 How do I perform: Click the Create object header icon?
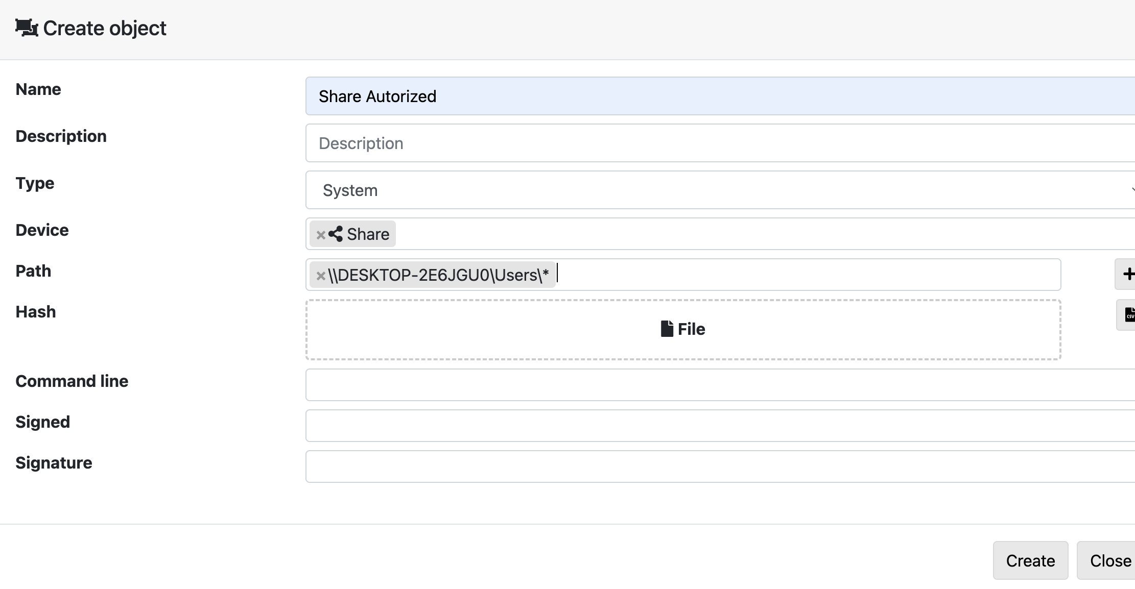(x=27, y=28)
